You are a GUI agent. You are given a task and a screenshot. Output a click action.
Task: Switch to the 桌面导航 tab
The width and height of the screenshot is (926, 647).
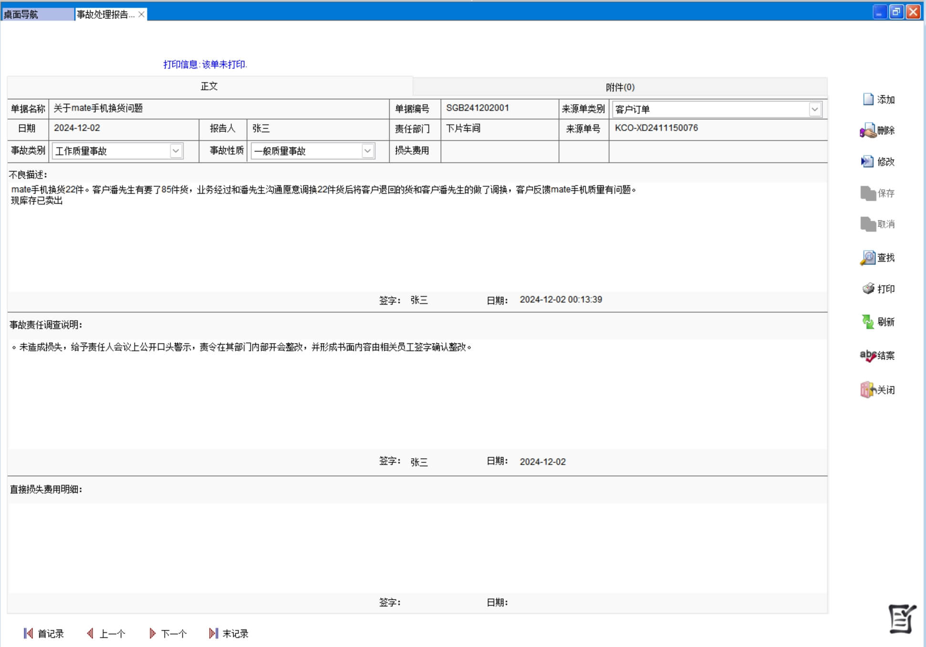click(x=37, y=14)
